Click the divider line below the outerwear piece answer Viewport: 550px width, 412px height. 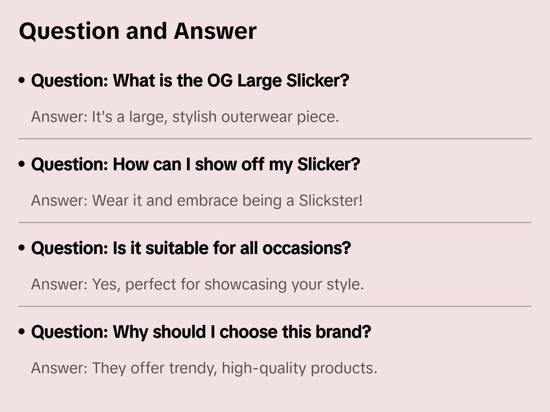pos(275,139)
